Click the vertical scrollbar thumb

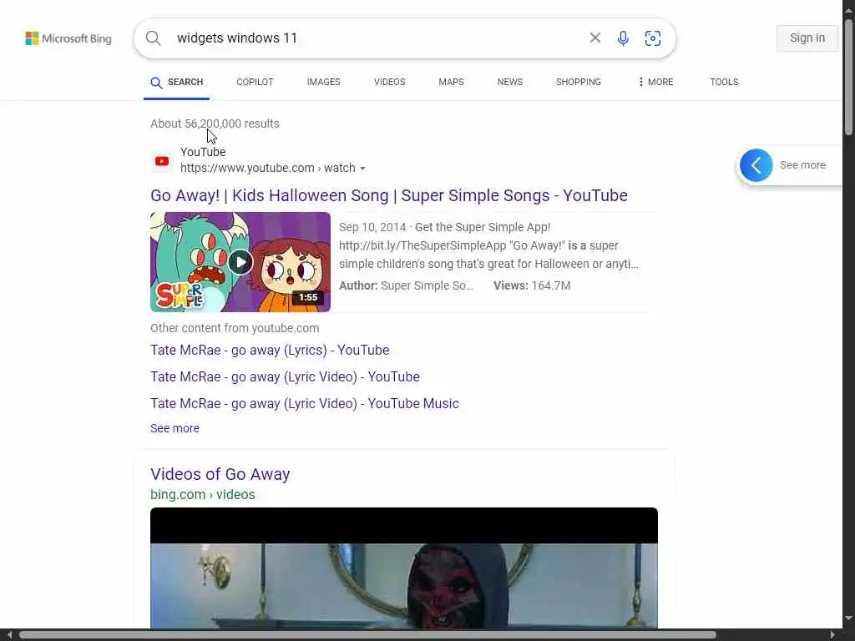848,76
